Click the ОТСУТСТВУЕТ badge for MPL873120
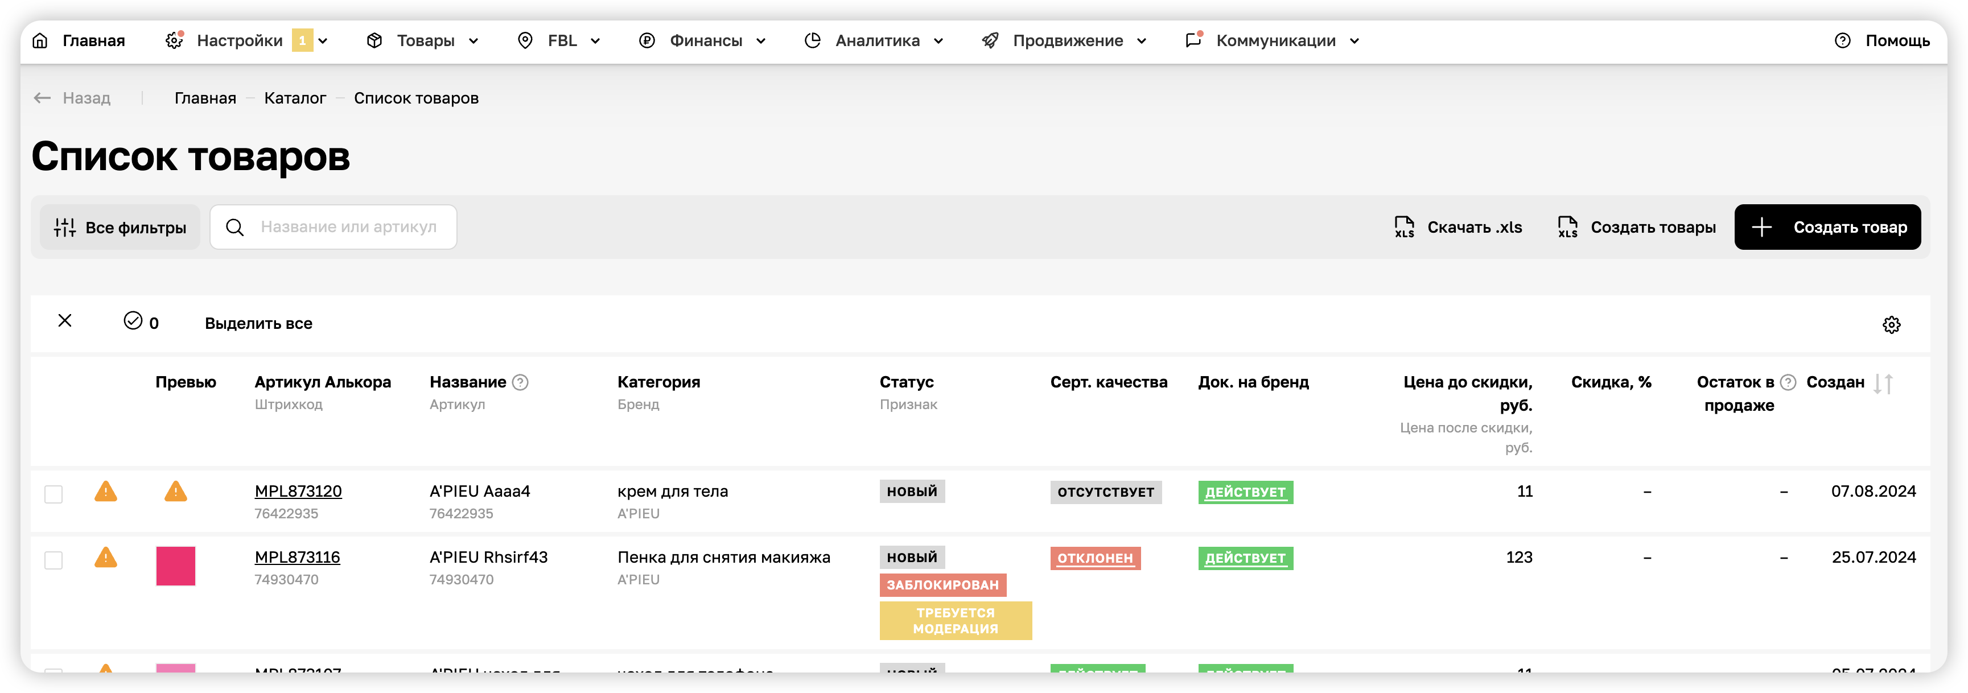The image size is (1968, 693). tap(1105, 492)
